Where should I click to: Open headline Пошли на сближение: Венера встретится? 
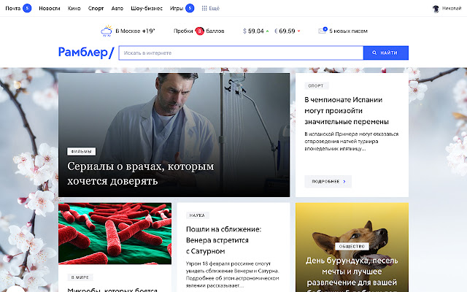224,240
